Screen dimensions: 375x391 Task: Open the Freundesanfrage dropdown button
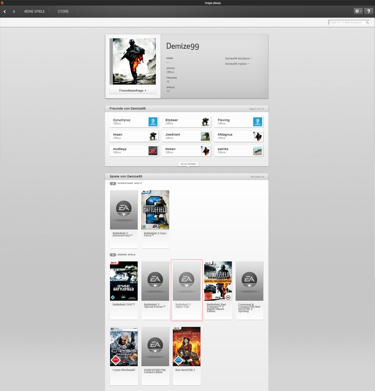point(133,90)
